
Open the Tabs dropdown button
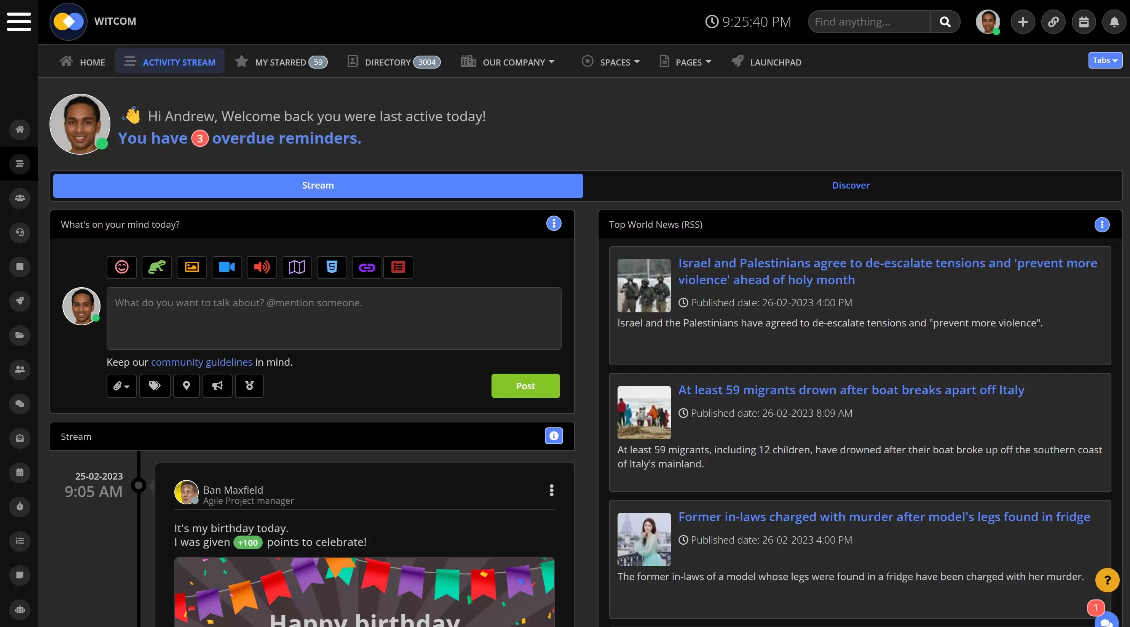1104,60
